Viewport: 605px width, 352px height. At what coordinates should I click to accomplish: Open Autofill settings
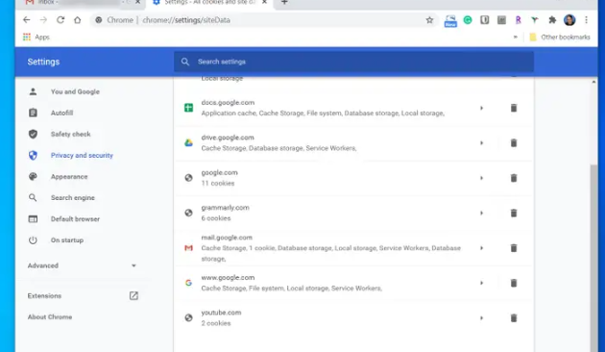(x=61, y=113)
